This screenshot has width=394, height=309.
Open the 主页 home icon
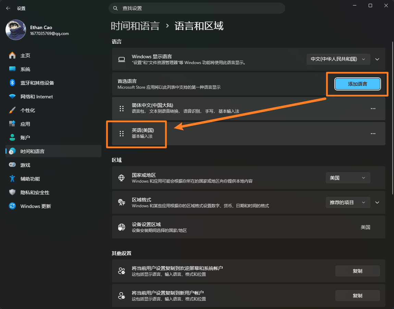point(12,55)
